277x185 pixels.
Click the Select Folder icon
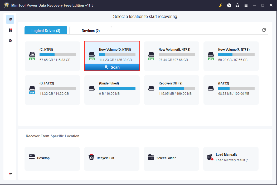click(151, 157)
